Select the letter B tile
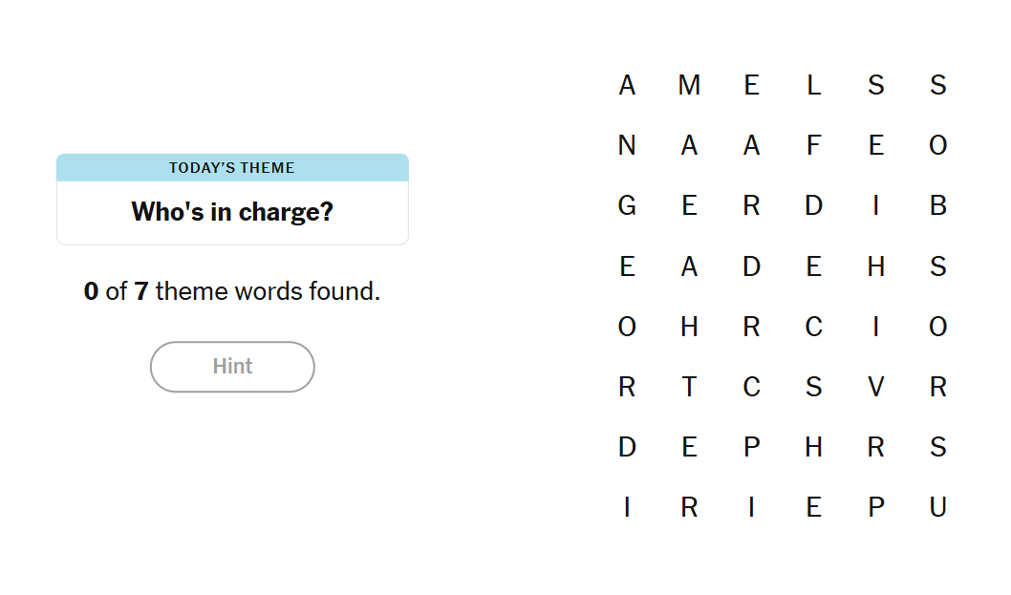1011x595 pixels. tap(937, 206)
